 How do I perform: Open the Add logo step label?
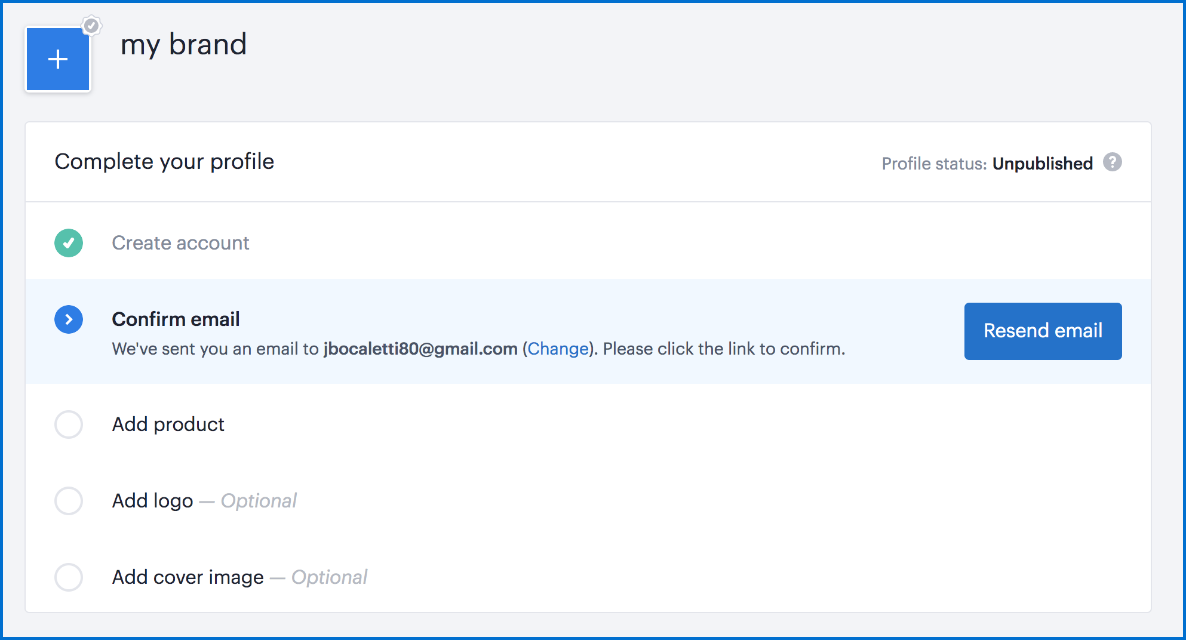coord(152,501)
